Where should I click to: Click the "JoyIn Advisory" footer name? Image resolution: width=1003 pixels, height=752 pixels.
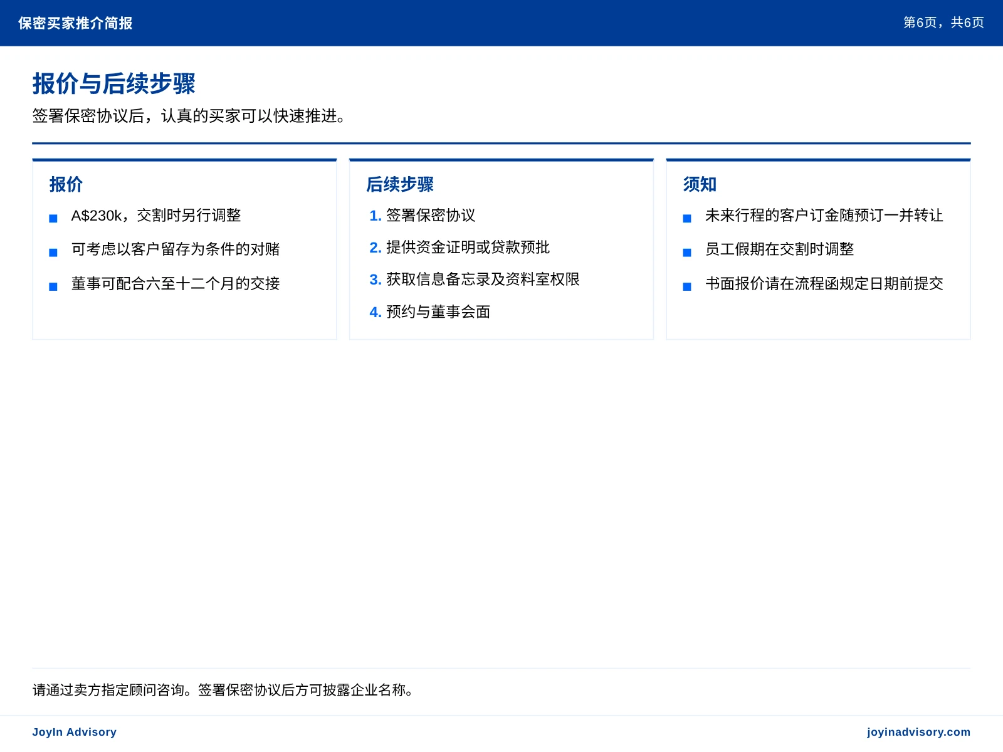pos(75,732)
